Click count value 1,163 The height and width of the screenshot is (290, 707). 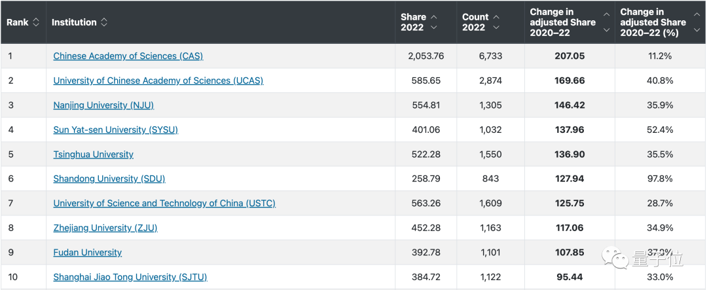tap(490, 228)
